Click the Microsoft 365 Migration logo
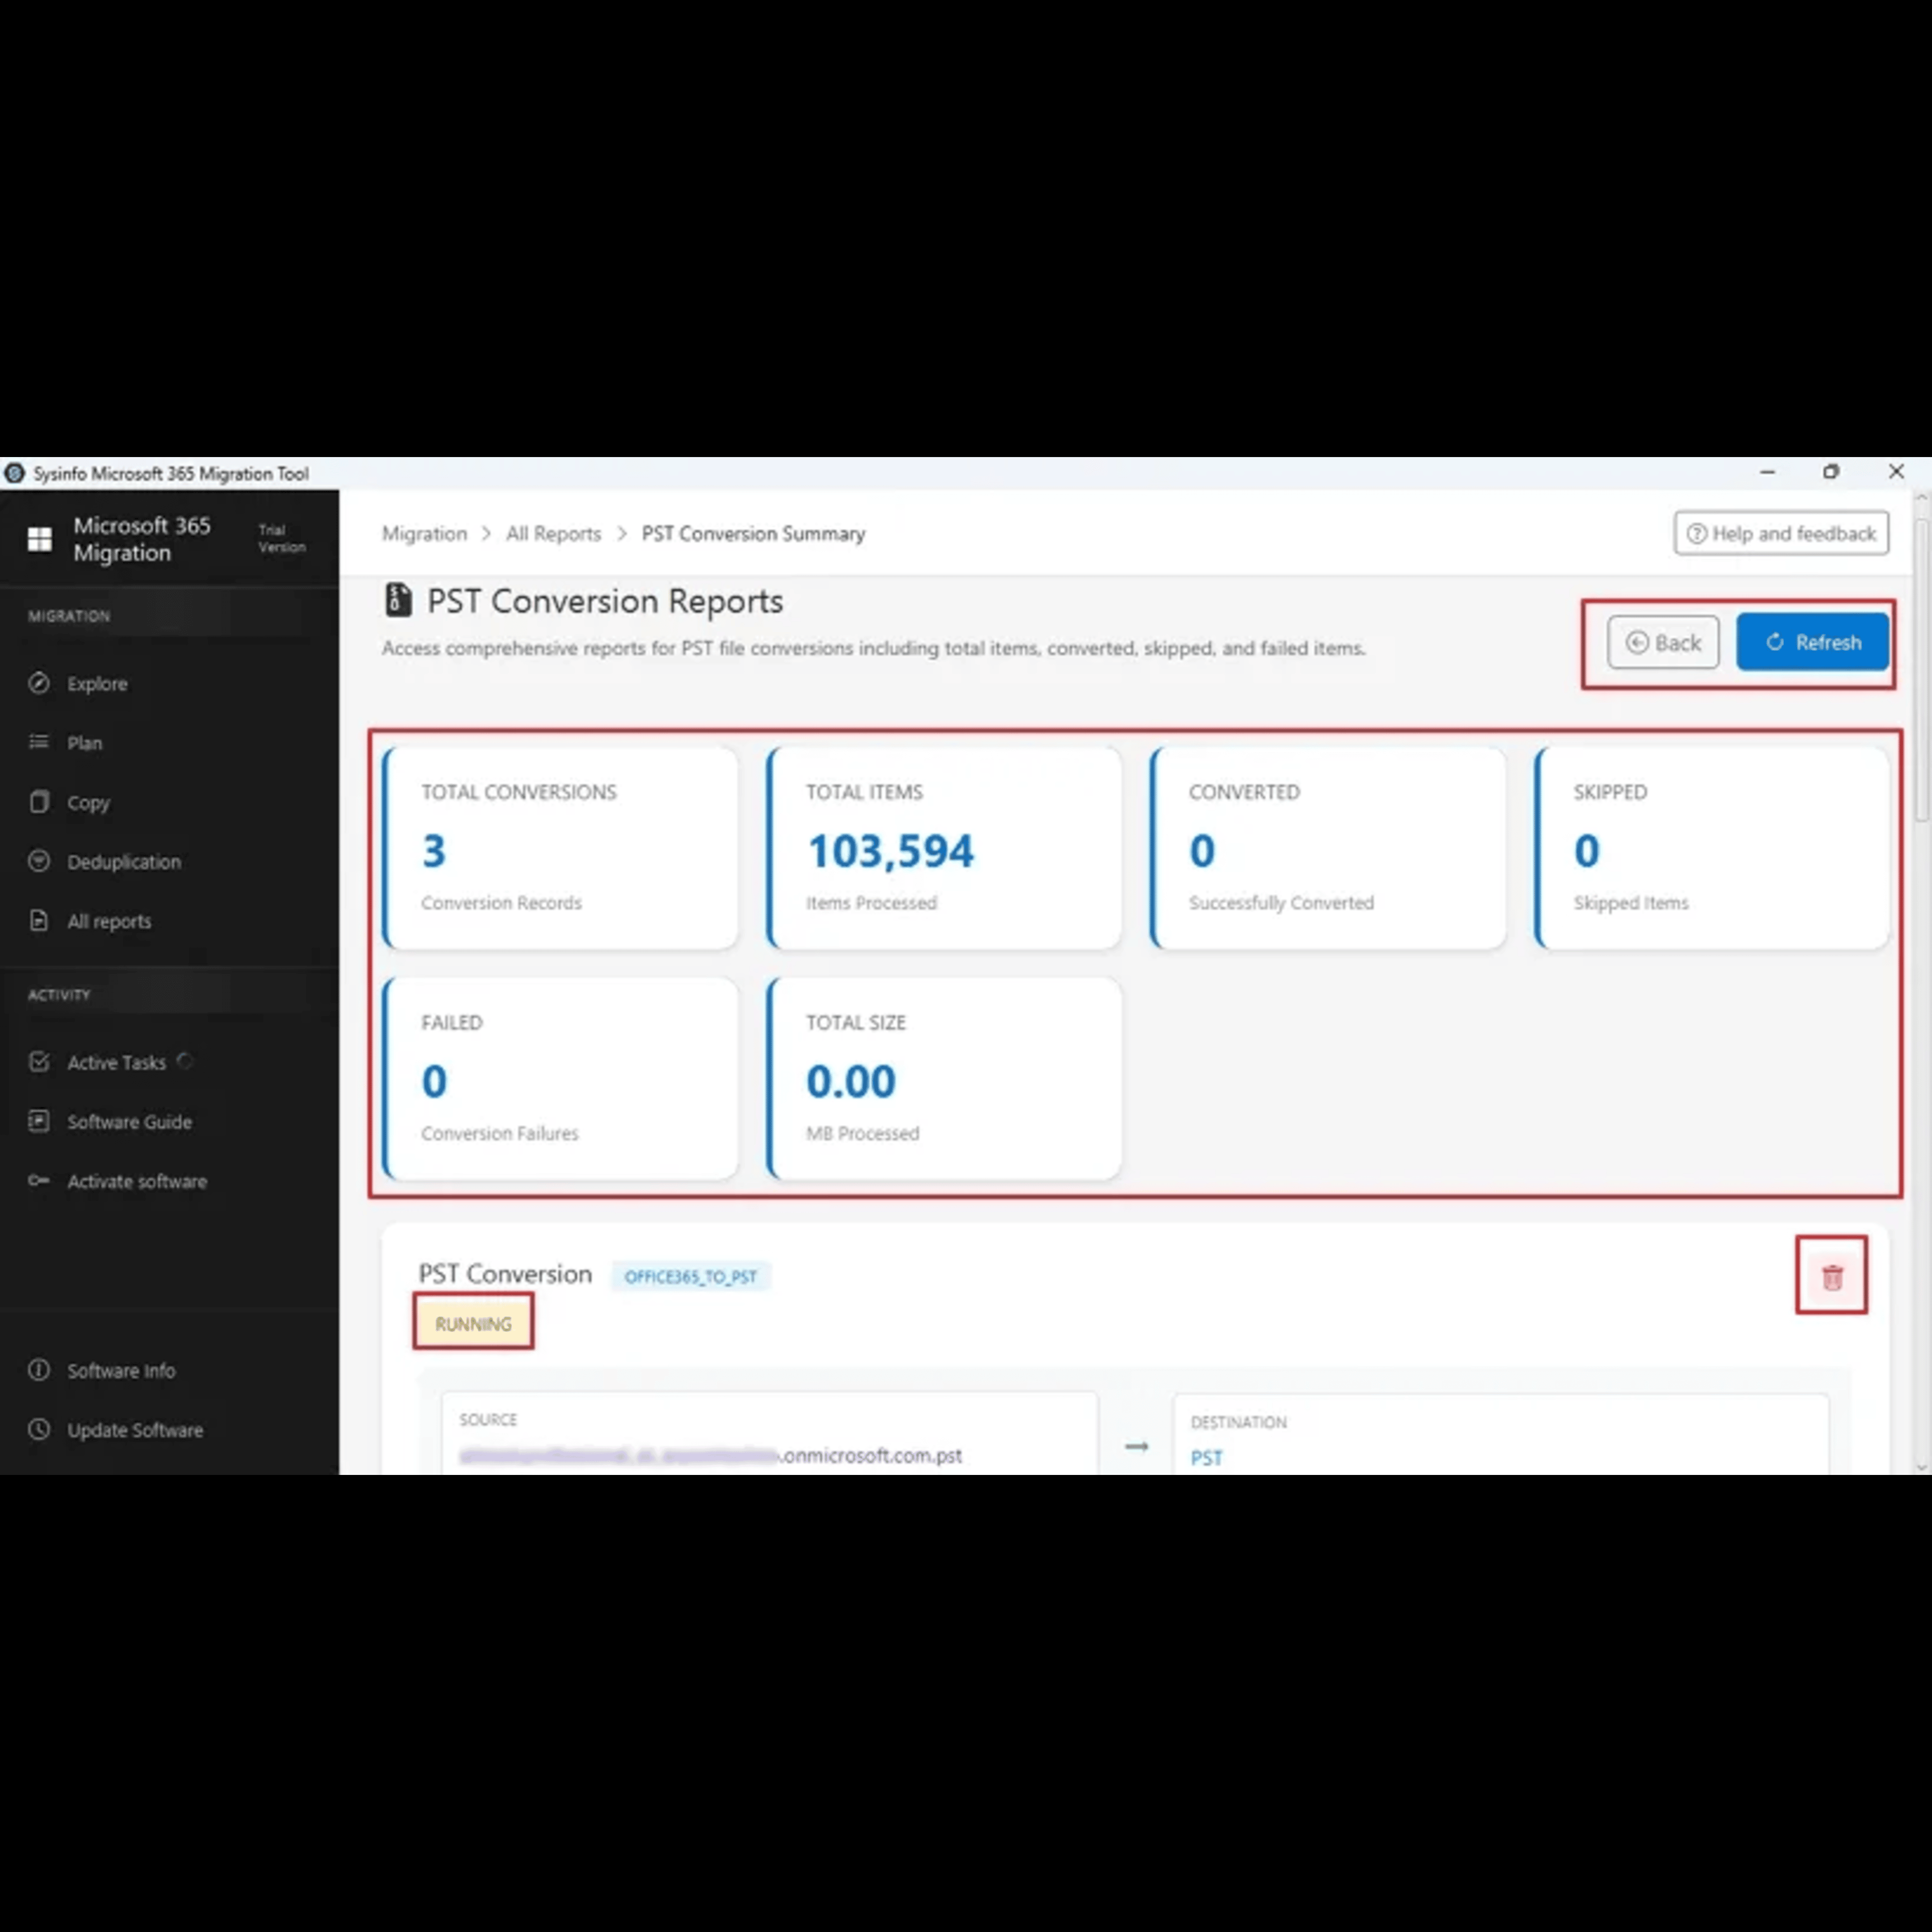Screen dimensions: 1932x1932 coord(40,540)
